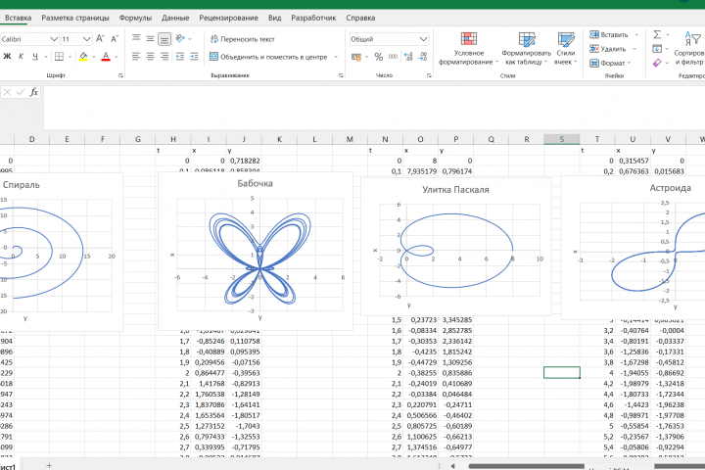Click the AutoSum sigma icon
The width and height of the screenshot is (705, 470).
point(657,34)
